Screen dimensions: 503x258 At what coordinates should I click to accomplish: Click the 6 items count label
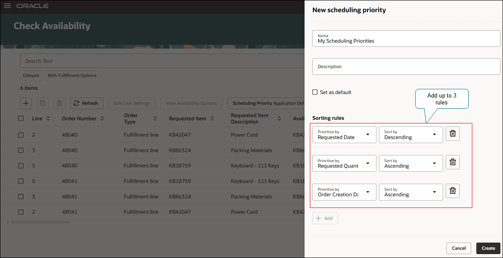(29, 88)
